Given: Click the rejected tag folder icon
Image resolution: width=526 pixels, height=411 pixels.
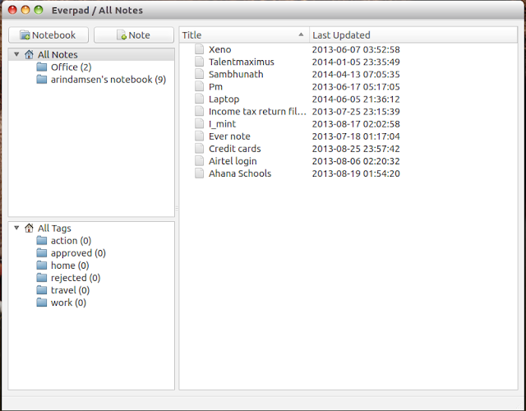Looking at the screenshot, I should (x=42, y=278).
